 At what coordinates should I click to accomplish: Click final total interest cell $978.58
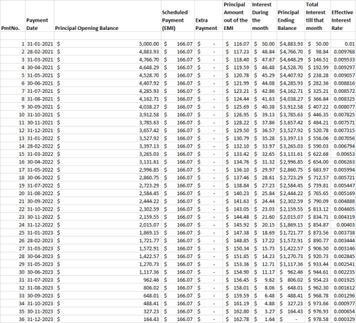[x=318, y=319]
